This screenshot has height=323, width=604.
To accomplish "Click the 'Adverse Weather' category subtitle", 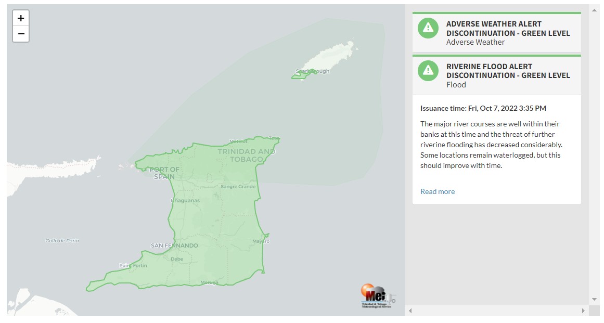I will pyautogui.click(x=476, y=42).
